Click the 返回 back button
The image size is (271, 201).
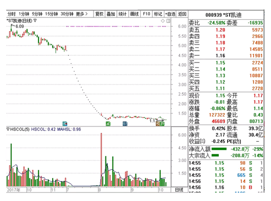click(x=182, y=14)
